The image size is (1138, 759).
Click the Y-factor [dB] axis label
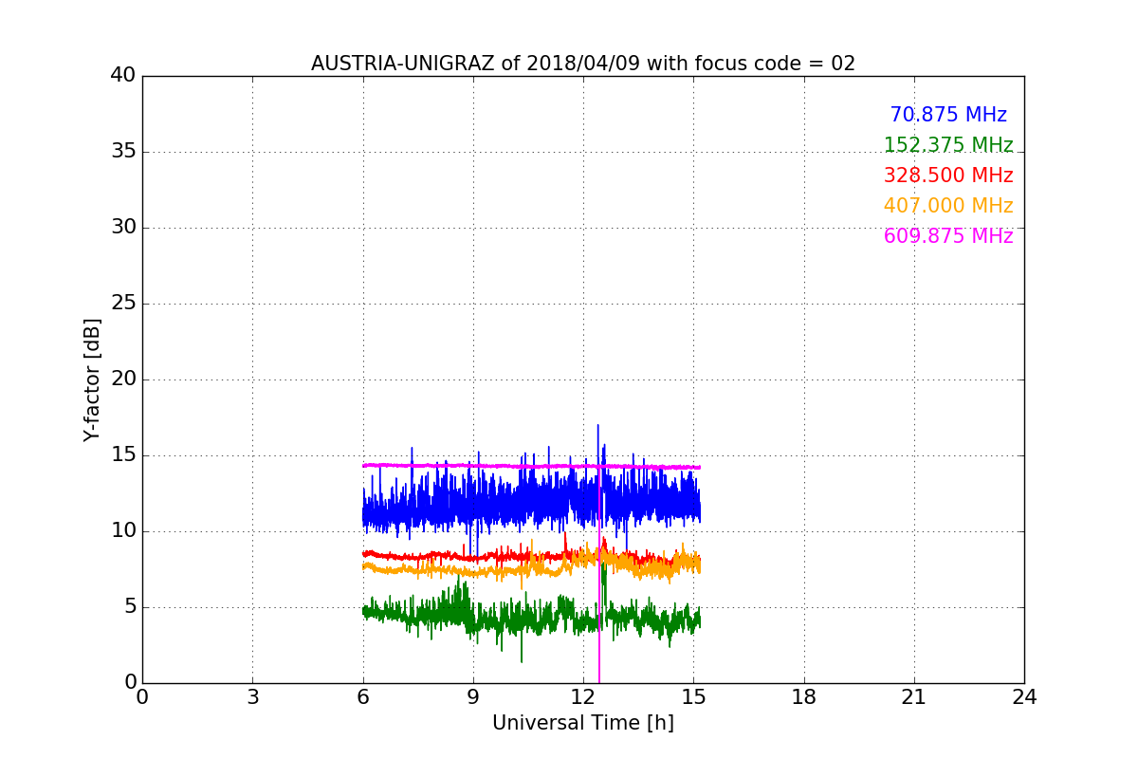tap(92, 379)
